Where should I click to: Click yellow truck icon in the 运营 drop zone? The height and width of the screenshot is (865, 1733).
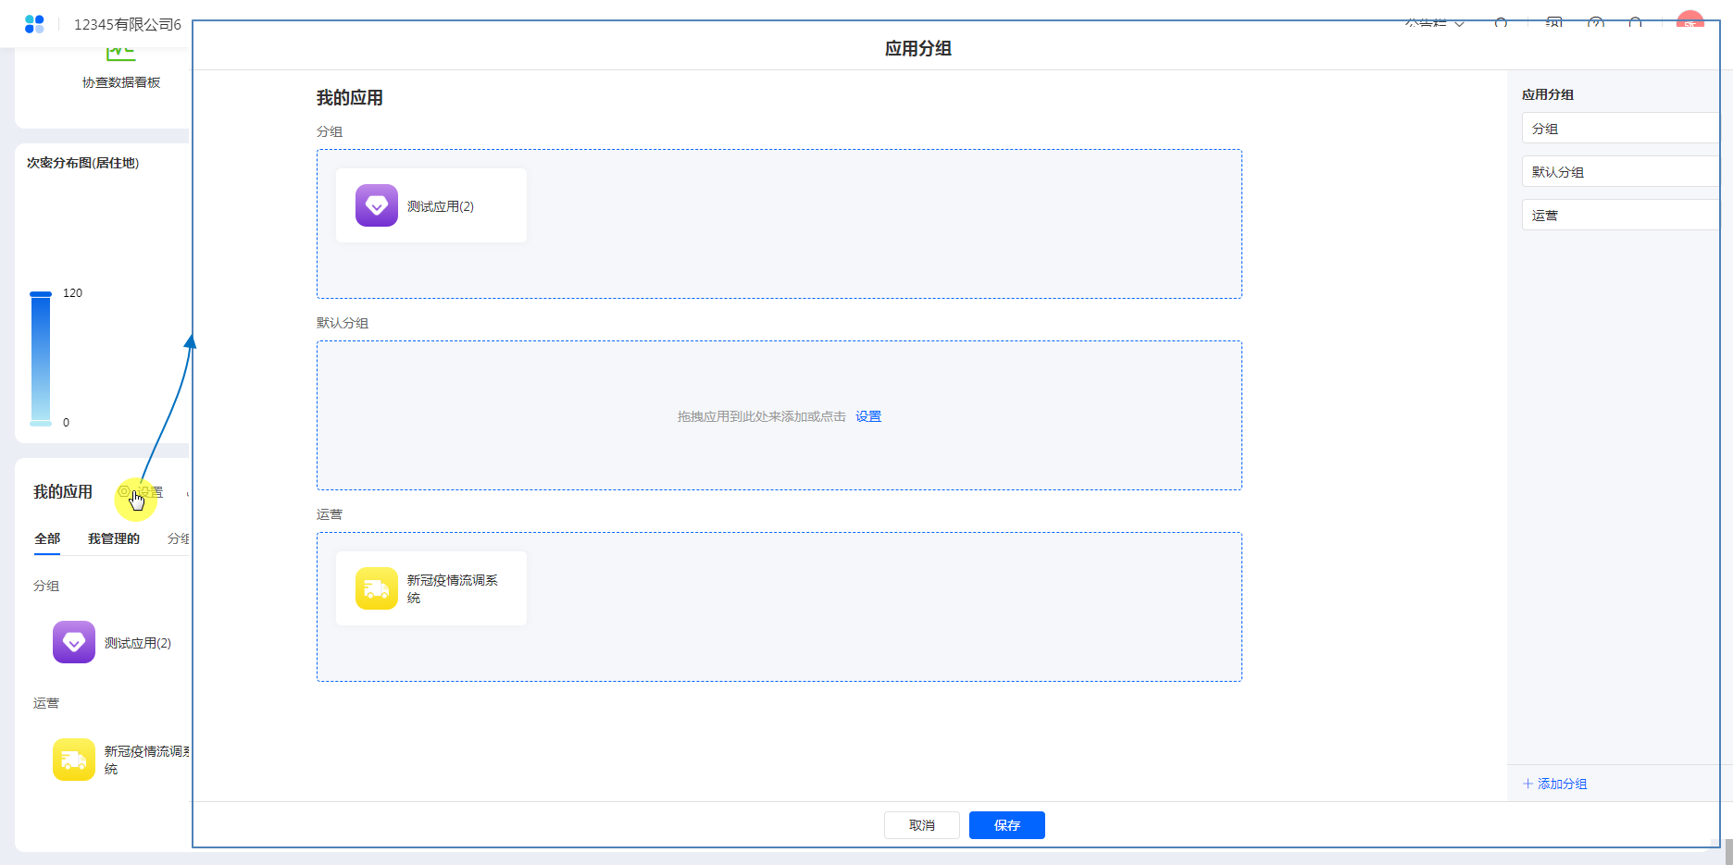tap(376, 588)
